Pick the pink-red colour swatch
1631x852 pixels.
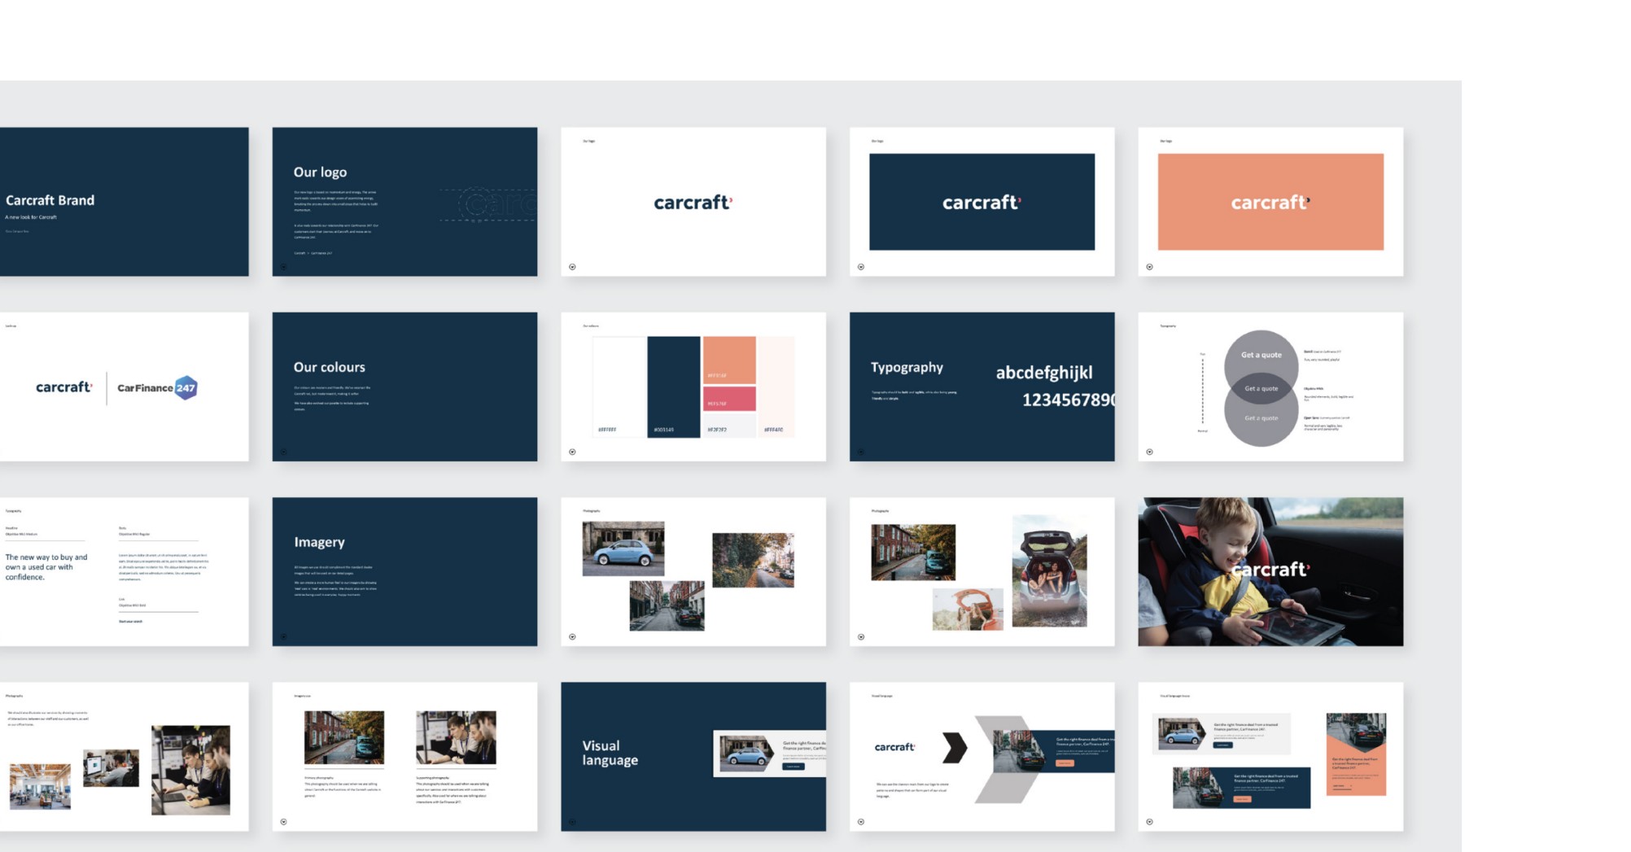click(729, 399)
